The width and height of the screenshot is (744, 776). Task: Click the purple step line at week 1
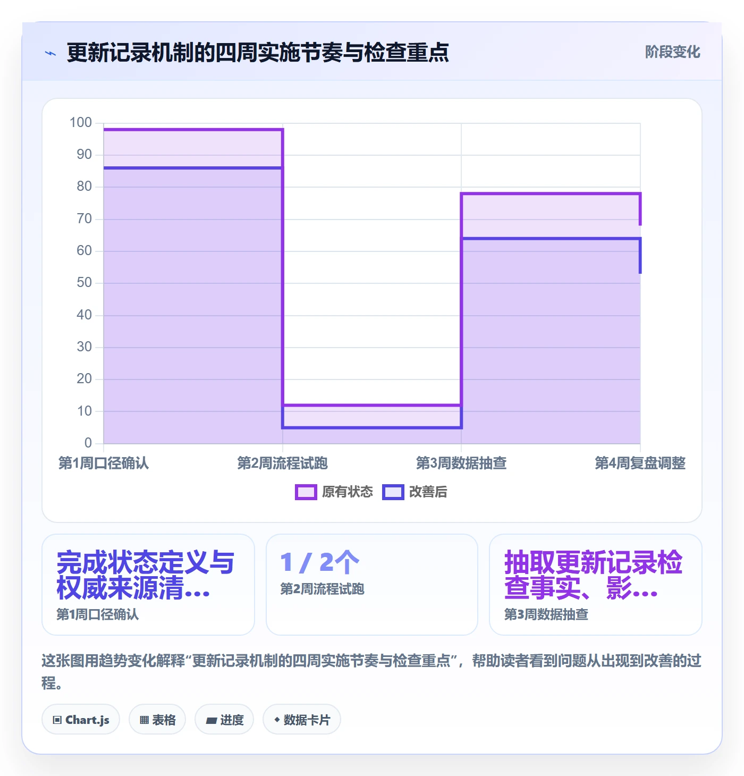tap(193, 129)
